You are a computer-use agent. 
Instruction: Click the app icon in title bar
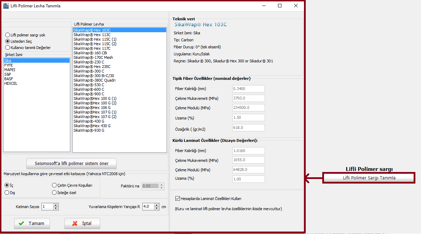click(6, 6)
